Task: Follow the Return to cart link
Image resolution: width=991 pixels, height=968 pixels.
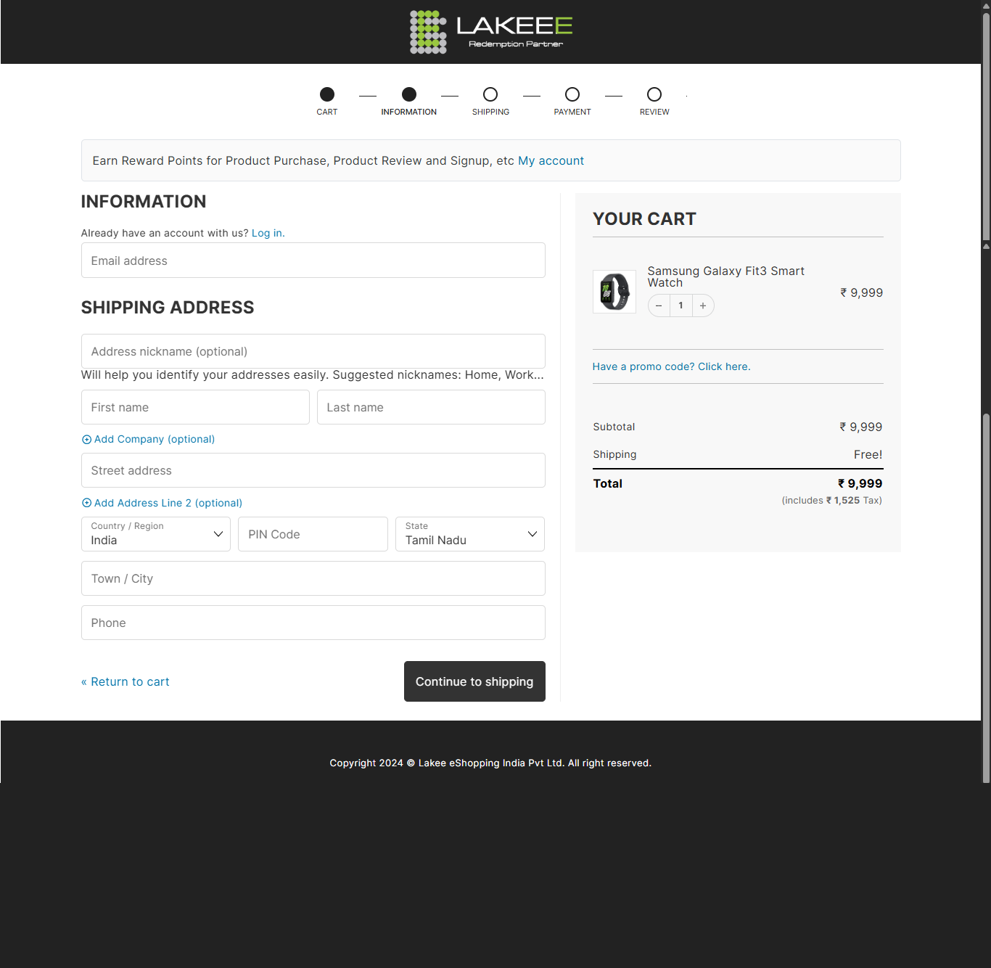Action: click(126, 682)
